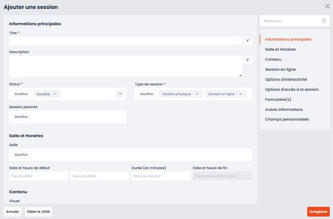Click the search magnifier icon

[x=324, y=21]
